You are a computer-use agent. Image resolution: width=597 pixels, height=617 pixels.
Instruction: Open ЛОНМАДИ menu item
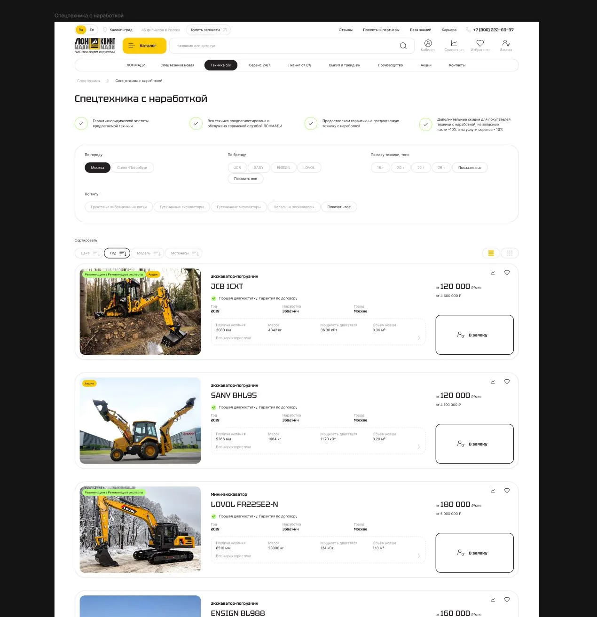(x=136, y=65)
